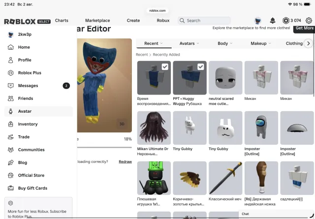Click the avatar headshot in the top bar

pos(257,21)
